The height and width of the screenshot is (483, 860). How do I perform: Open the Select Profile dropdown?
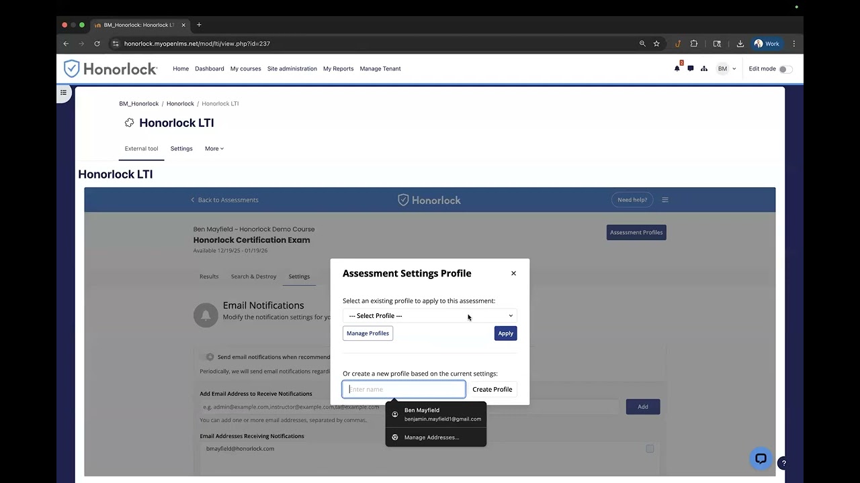(430, 316)
